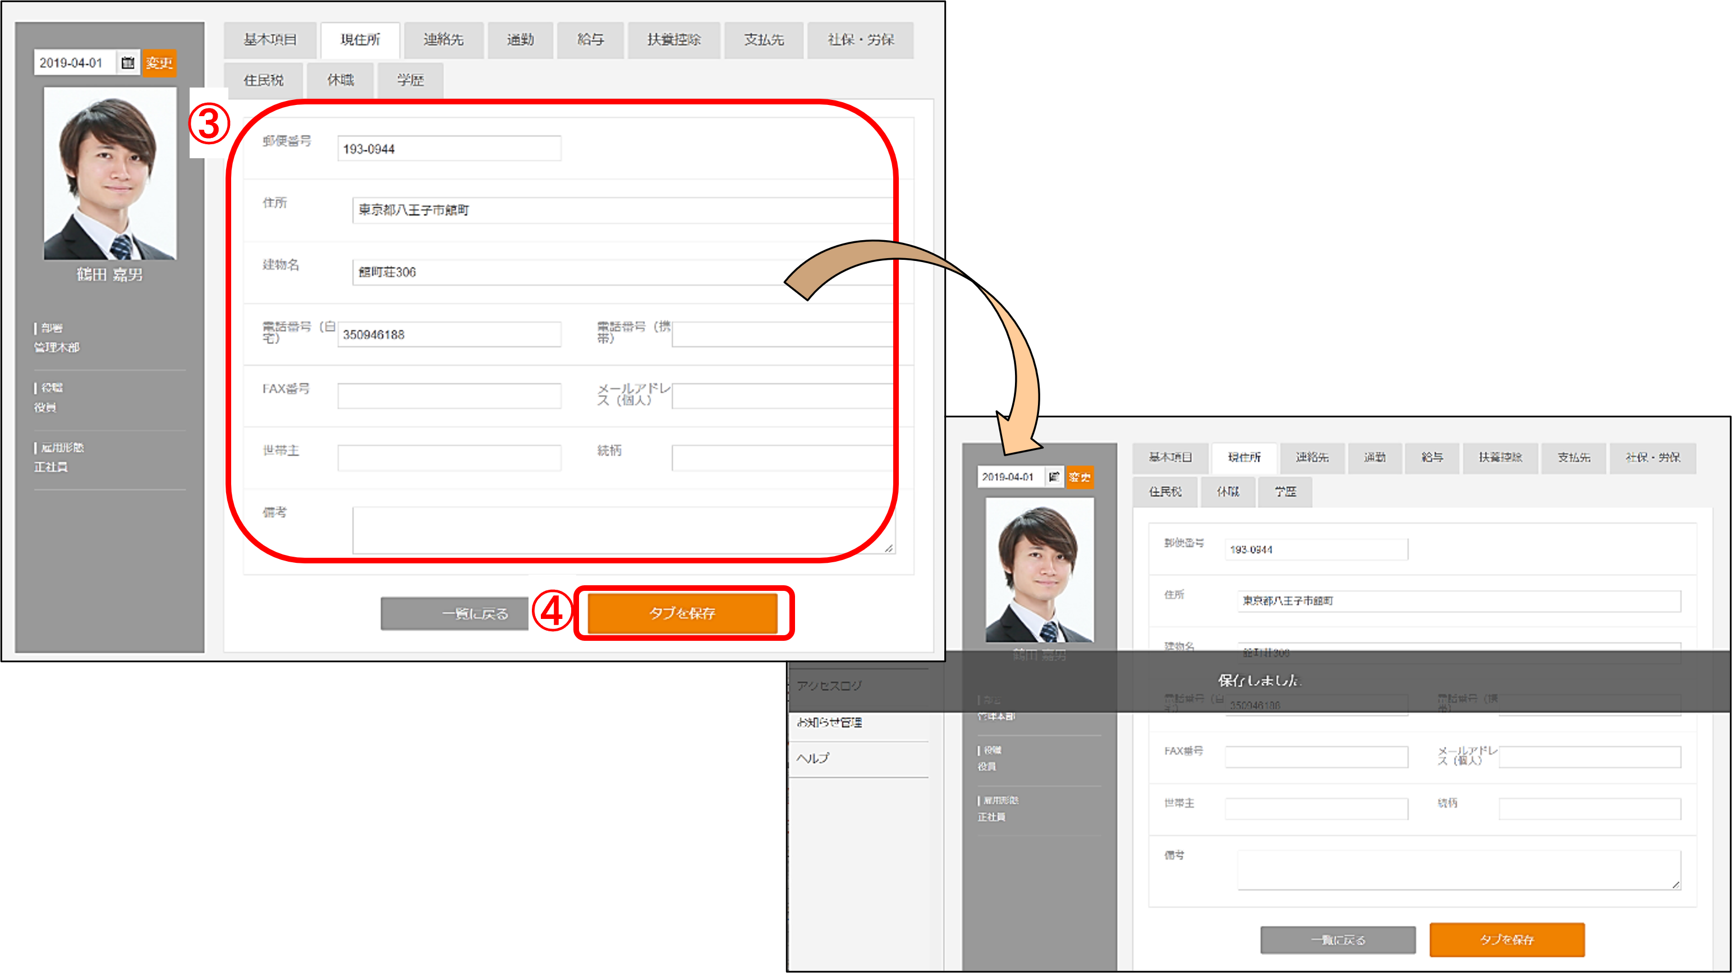The width and height of the screenshot is (1732, 973).
Task: Open the 通勤 tab in upper screenshot
Action: point(521,40)
